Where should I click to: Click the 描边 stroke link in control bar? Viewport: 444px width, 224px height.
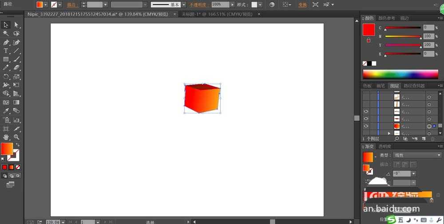click(x=72, y=5)
